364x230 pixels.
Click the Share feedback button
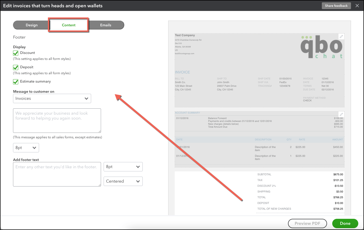(336, 5)
